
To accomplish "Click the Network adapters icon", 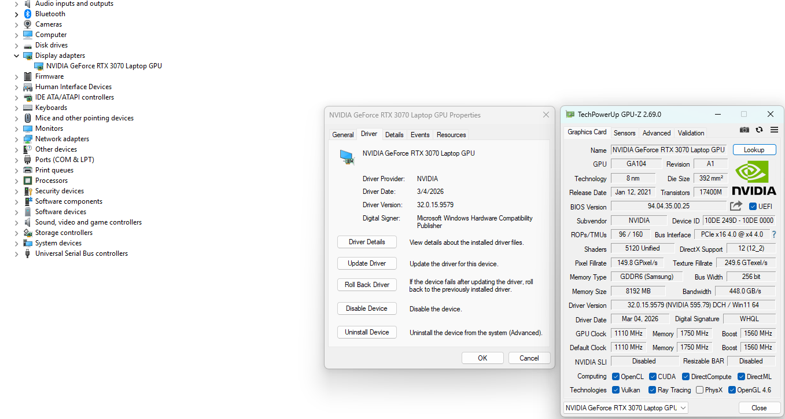I will (27, 139).
